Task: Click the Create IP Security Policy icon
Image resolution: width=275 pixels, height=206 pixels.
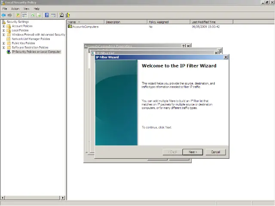Action: [61, 15]
